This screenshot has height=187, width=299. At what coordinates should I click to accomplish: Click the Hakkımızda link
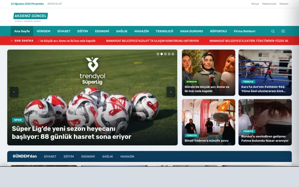pos(269,4)
